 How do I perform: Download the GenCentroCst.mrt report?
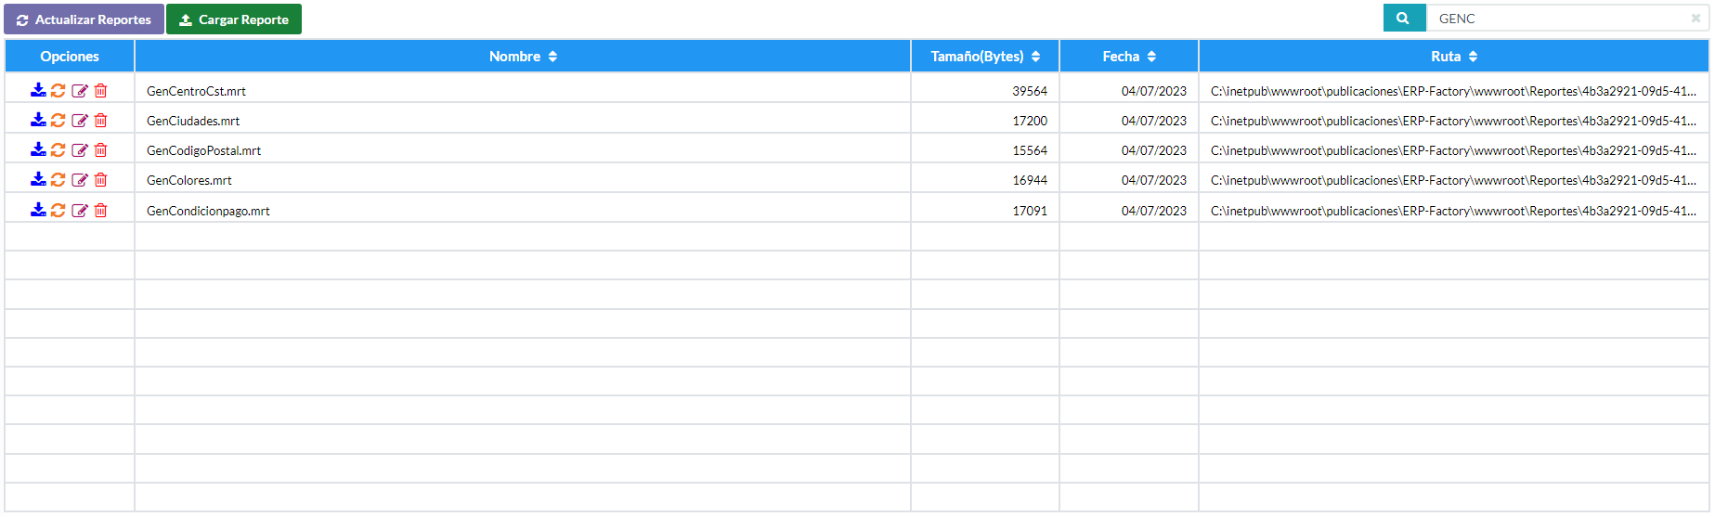[x=38, y=90]
